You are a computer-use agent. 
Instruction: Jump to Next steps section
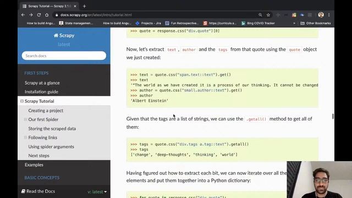tap(38, 156)
